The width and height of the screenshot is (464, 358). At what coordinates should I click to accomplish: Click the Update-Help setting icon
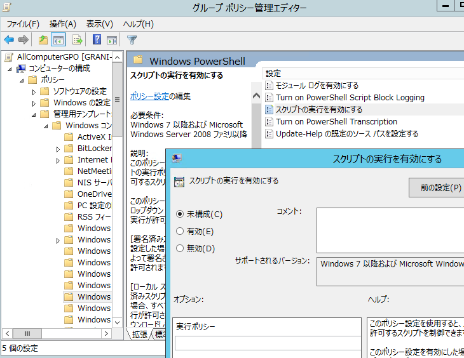(x=269, y=134)
